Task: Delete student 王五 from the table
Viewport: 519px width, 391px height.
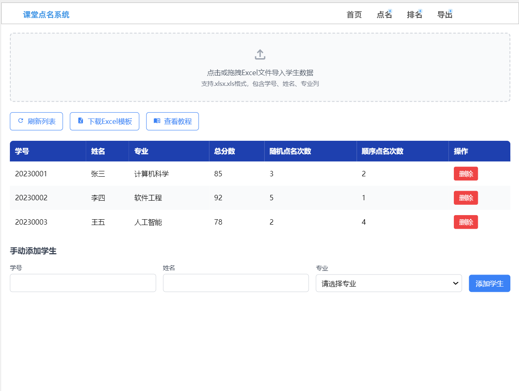Action: tap(466, 222)
